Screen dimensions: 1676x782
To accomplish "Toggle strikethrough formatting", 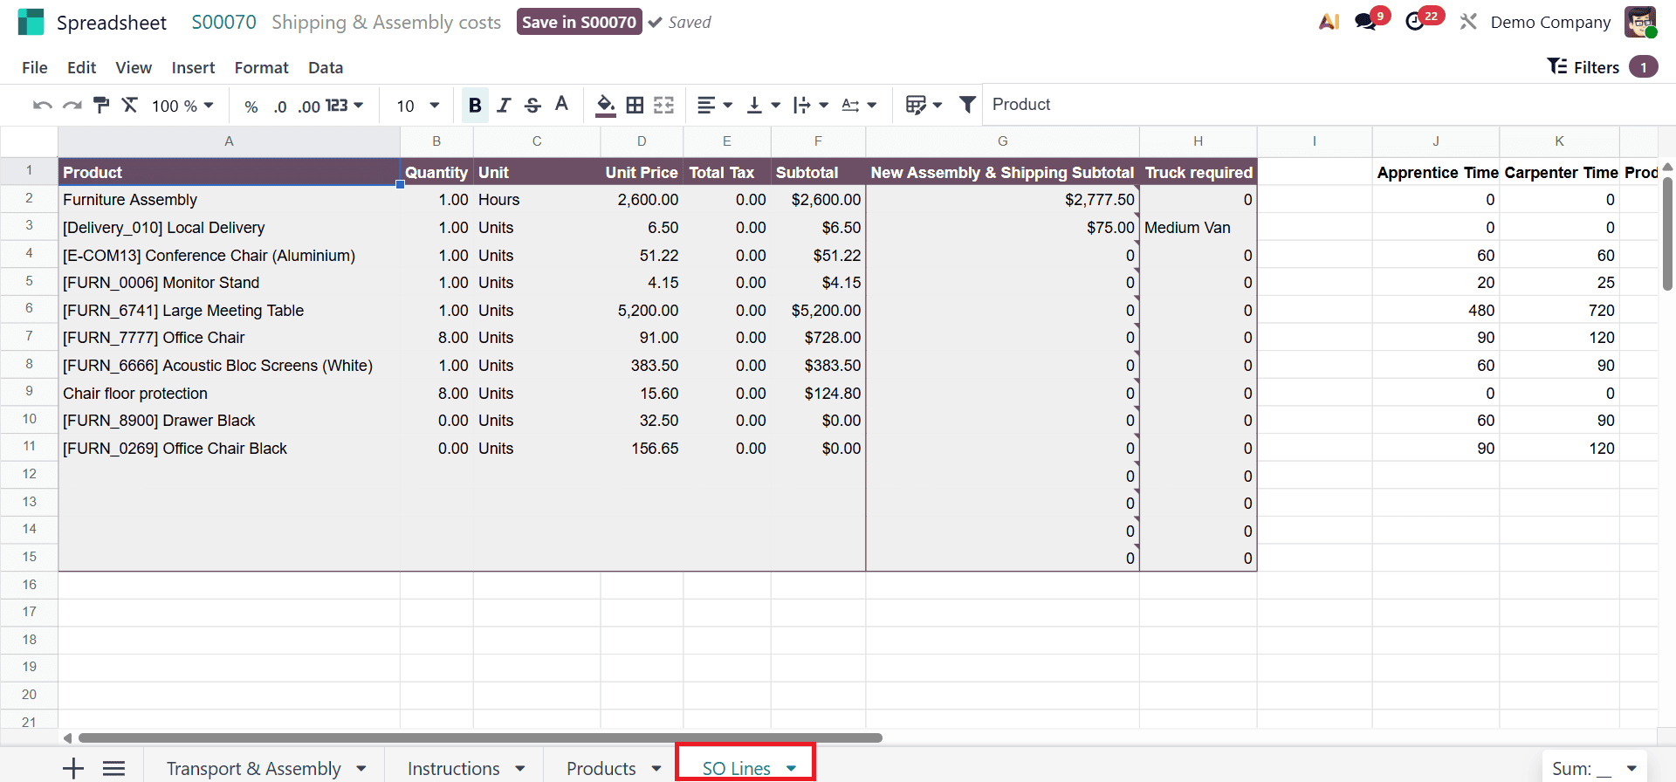I will [532, 106].
